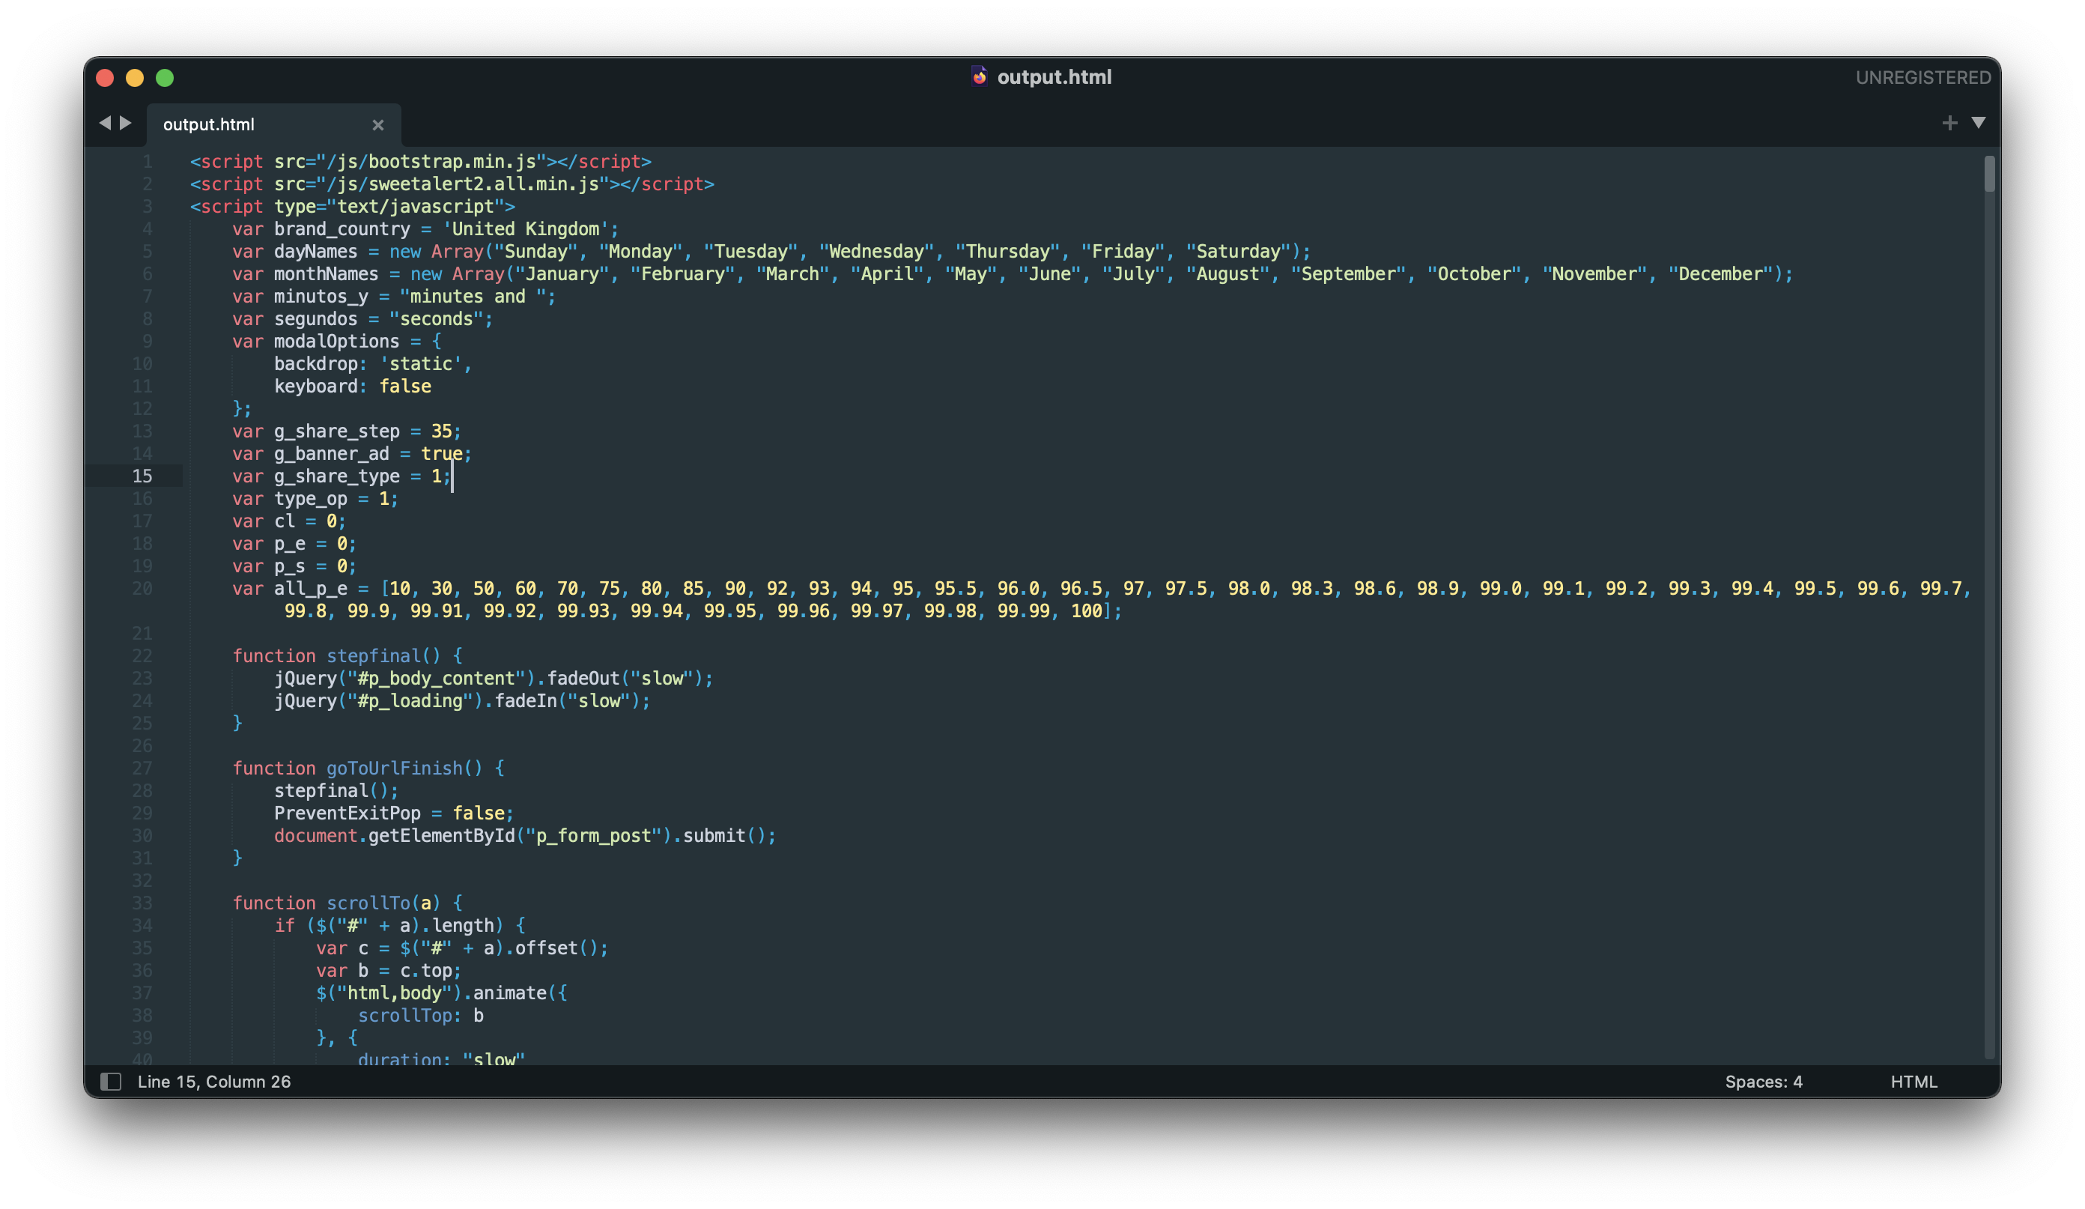Click the "minutes and " string
The height and width of the screenshot is (1209, 2085).
[473, 296]
